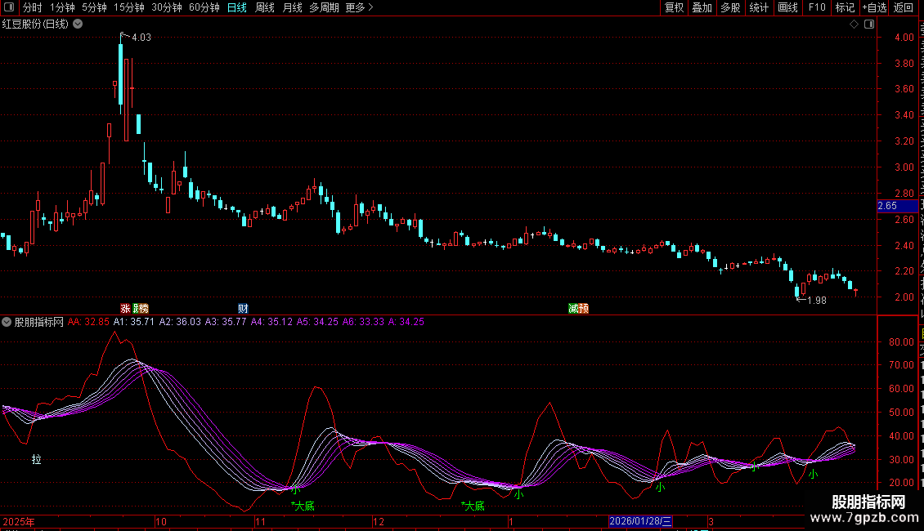Click the 减 shareholding reduction marker icon
Screen dimensions: 924x531
(x=574, y=309)
